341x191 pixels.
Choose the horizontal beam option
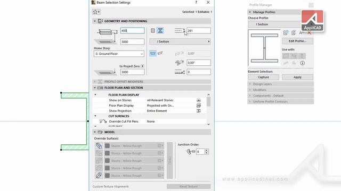click(153, 53)
